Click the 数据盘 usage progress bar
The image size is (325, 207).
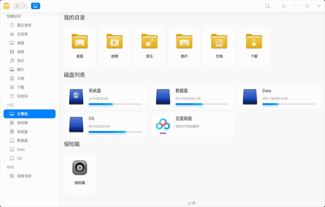pyautogui.click(x=202, y=104)
